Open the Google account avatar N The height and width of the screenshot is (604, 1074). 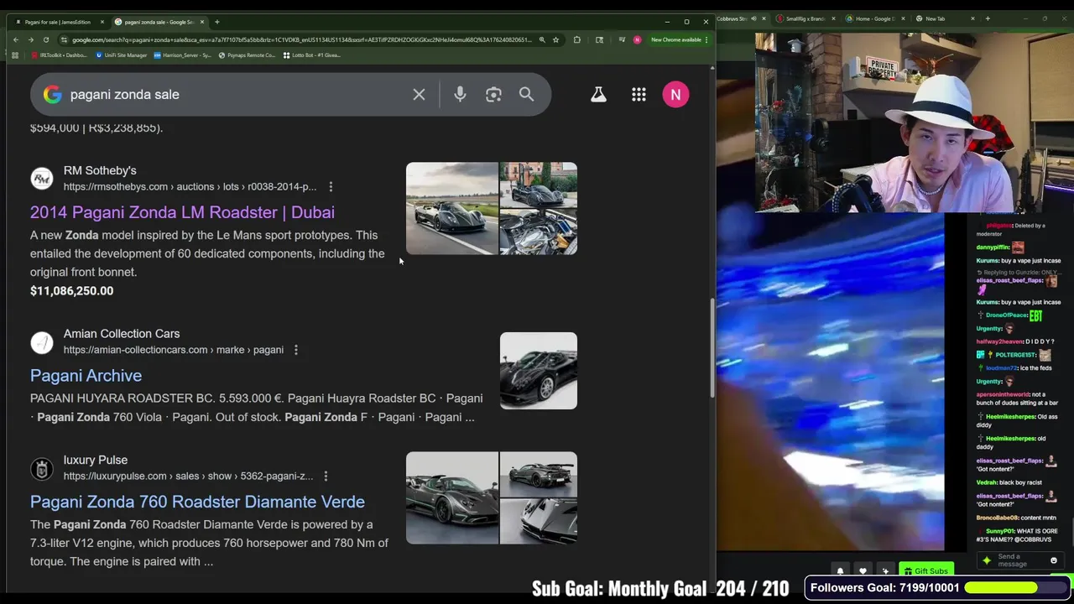click(x=675, y=95)
